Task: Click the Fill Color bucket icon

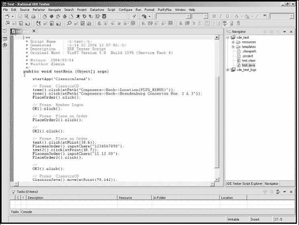Action: 247,16
